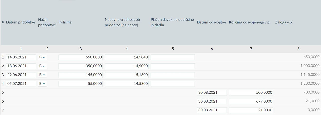Edit disposed quantity field 679,0000
The image size is (321, 115).
[251, 101]
